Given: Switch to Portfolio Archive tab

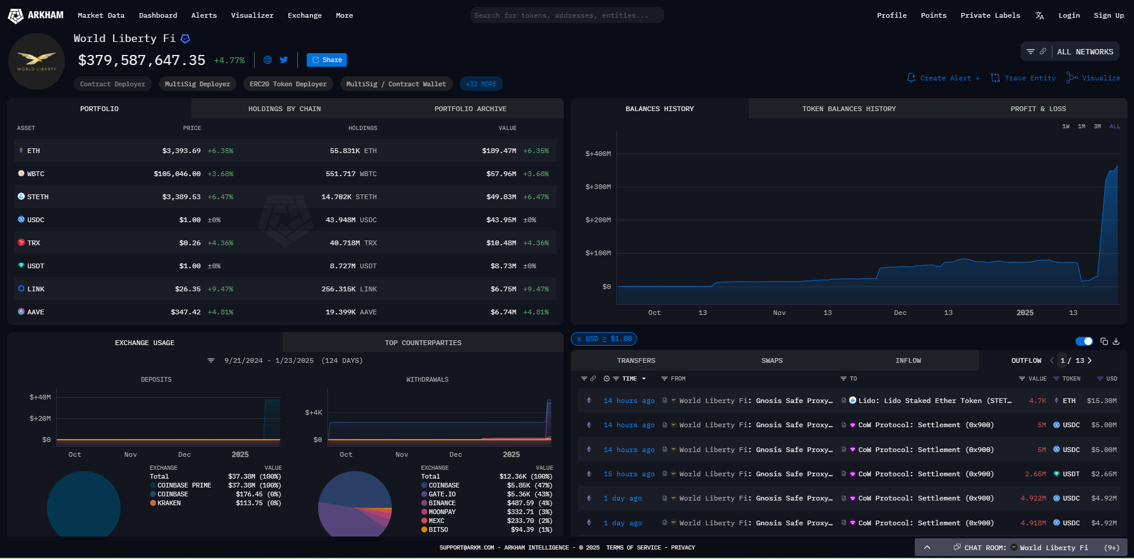Looking at the screenshot, I should point(470,109).
